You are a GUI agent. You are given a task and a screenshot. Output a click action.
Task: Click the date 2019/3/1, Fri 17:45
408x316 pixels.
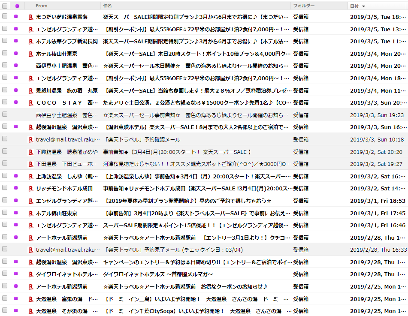click(378, 213)
